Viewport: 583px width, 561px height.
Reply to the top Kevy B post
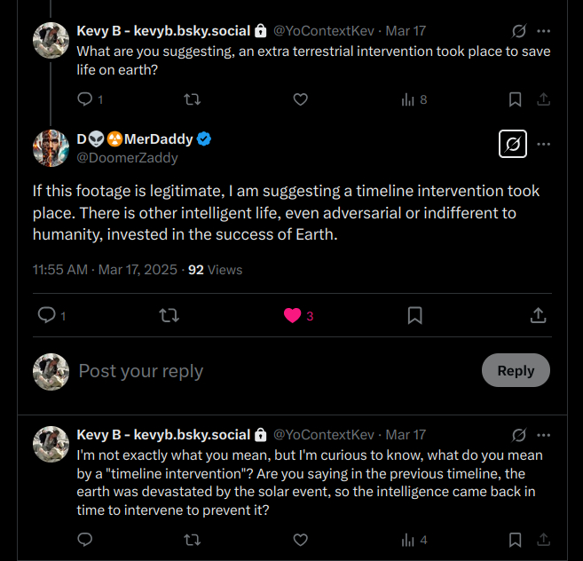(86, 99)
